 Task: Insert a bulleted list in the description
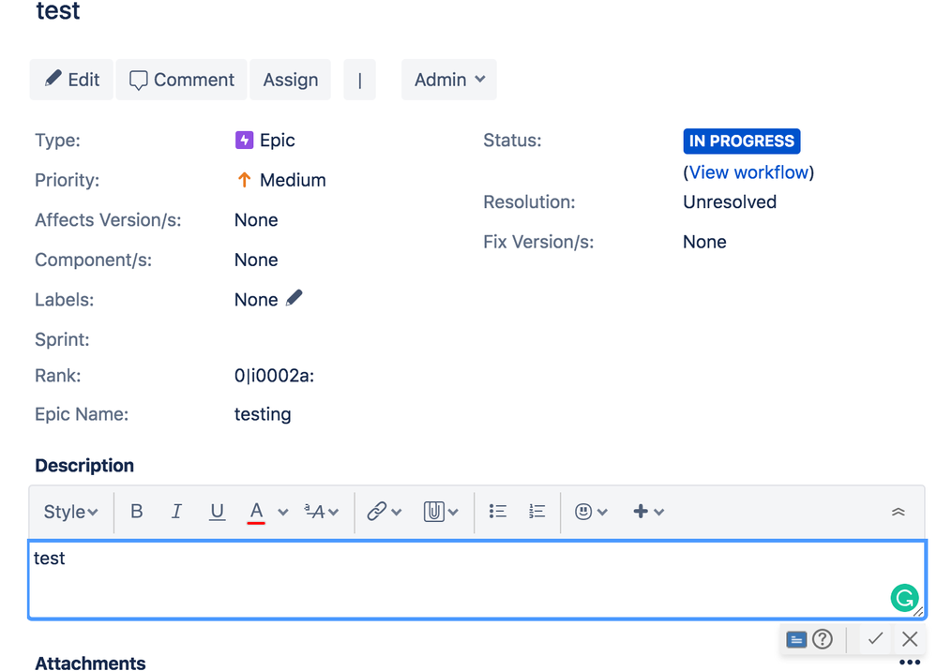(x=497, y=512)
